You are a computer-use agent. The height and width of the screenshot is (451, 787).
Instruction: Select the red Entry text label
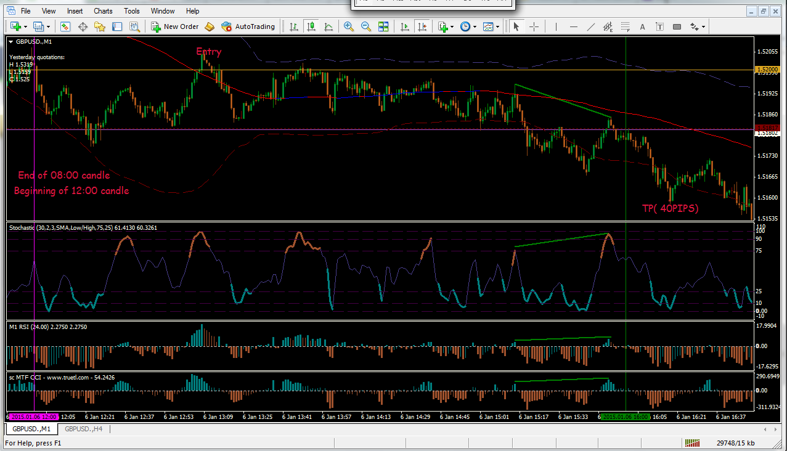tap(209, 52)
